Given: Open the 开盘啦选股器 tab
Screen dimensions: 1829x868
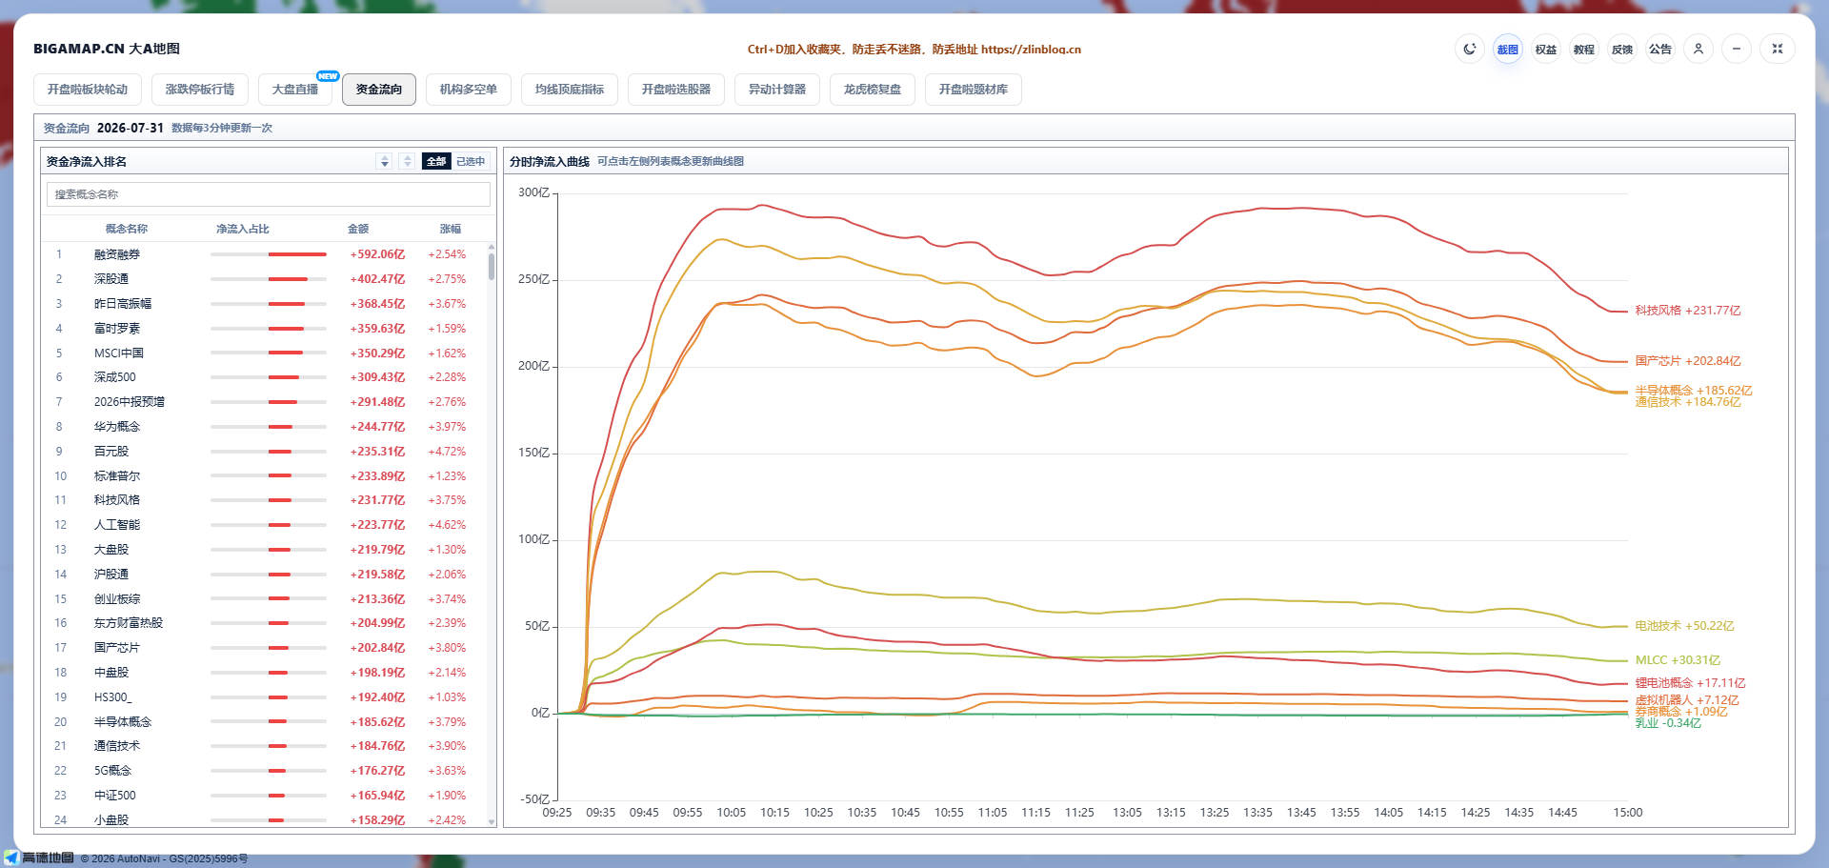Looking at the screenshot, I should pos(676,90).
